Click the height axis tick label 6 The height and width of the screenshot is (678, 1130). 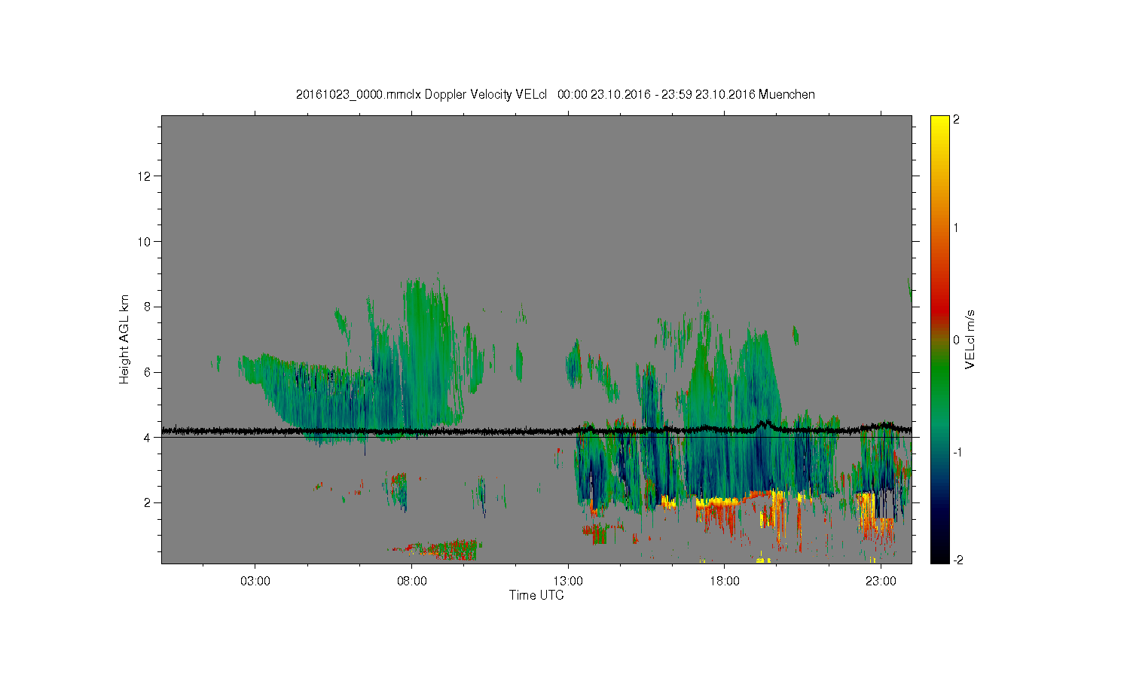pyautogui.click(x=148, y=372)
